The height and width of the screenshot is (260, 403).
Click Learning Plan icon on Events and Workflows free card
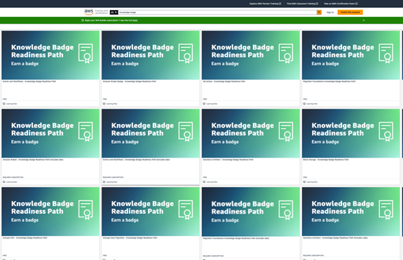click(4, 104)
